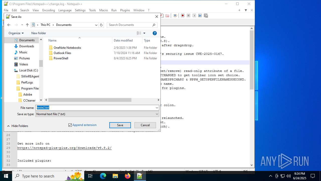Open File Explorer from taskbar
Image resolution: width=321 pixels, height=181 pixels.
point(115,176)
